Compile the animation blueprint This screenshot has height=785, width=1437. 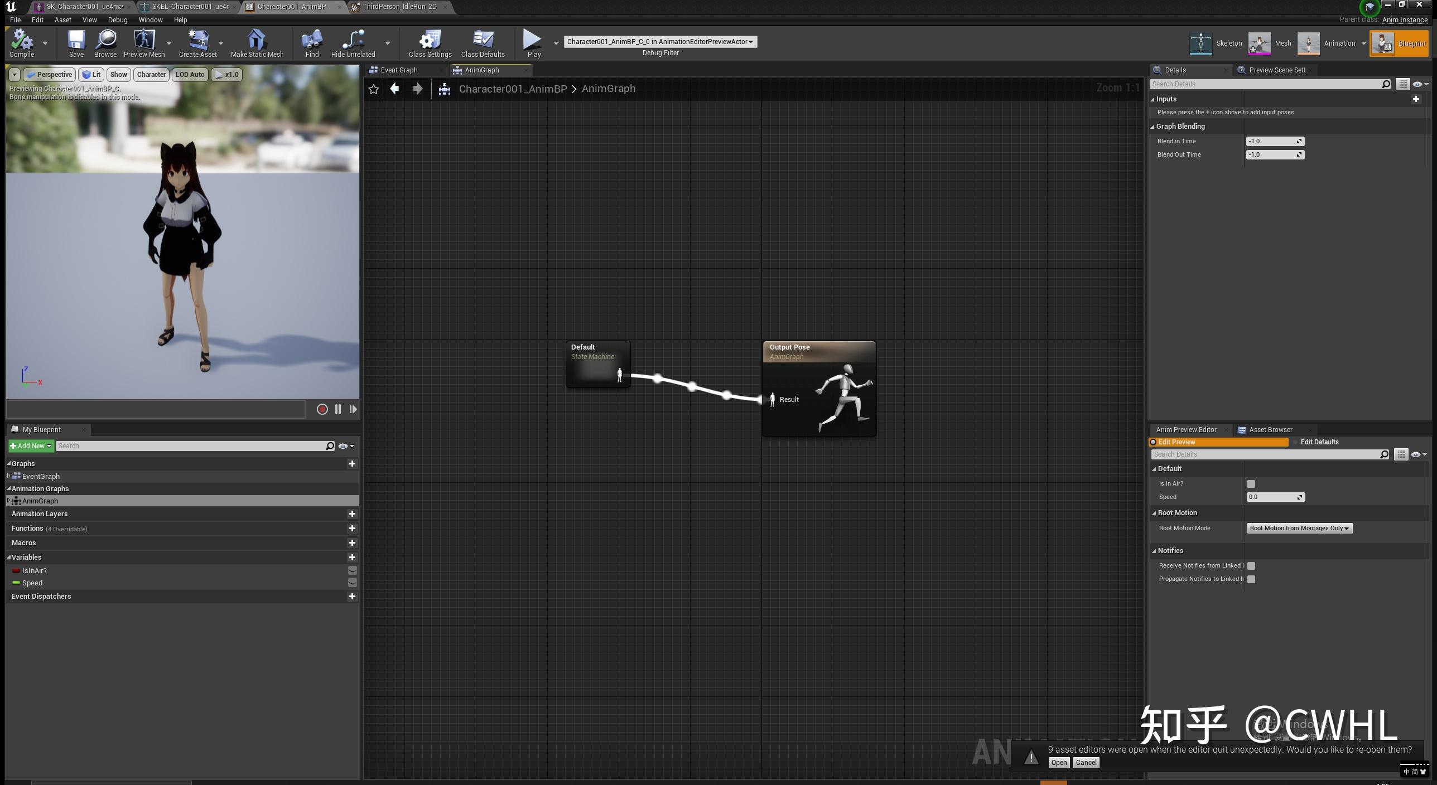22,43
